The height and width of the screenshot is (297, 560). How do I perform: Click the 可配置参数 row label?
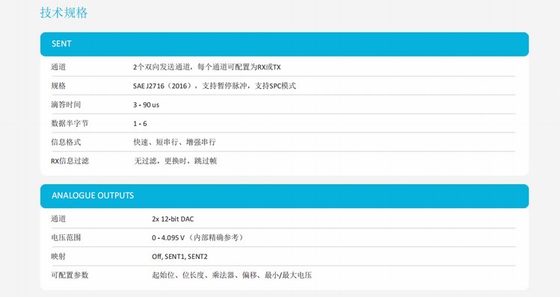pos(70,275)
